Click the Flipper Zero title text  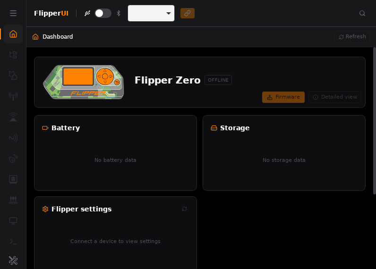[x=167, y=80]
